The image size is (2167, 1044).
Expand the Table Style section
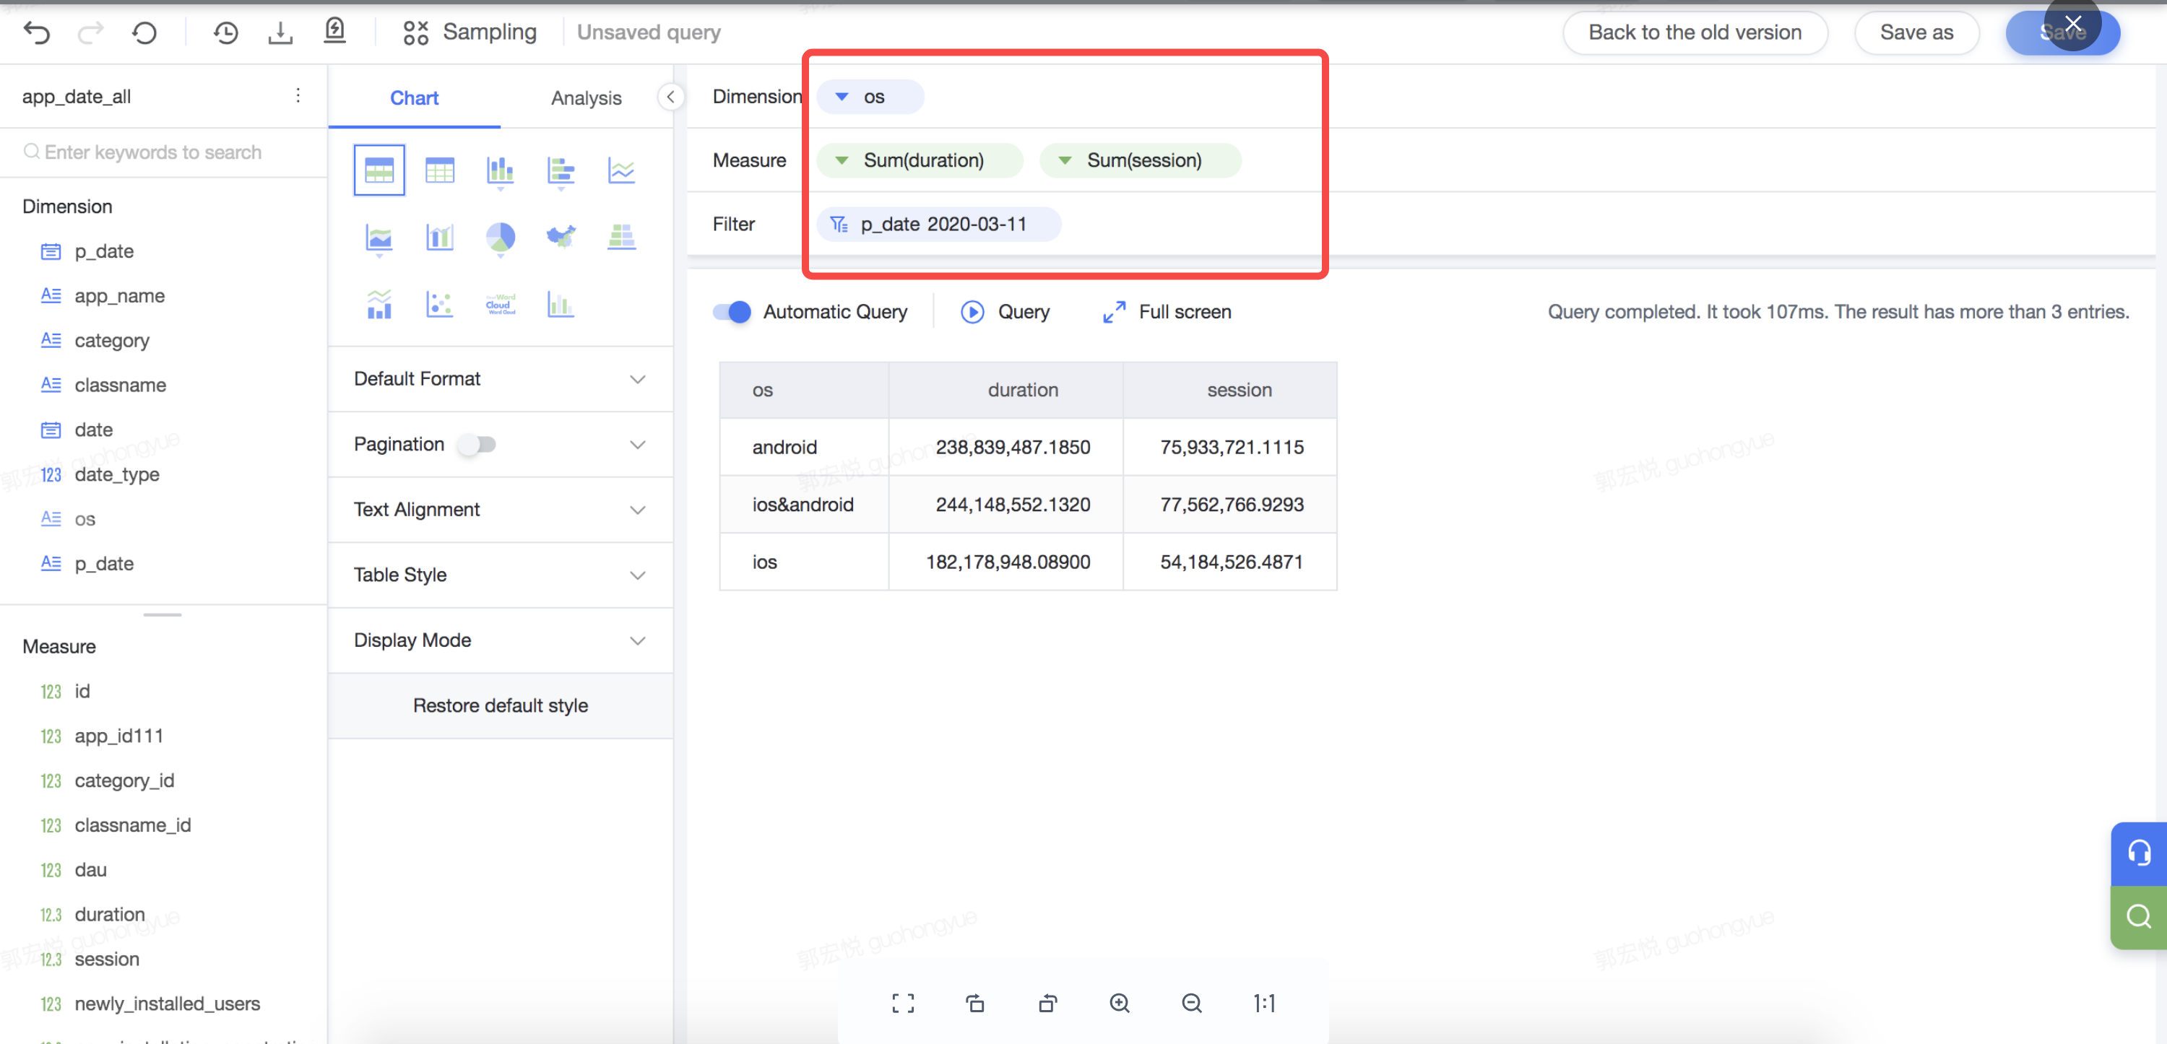pyautogui.click(x=501, y=575)
